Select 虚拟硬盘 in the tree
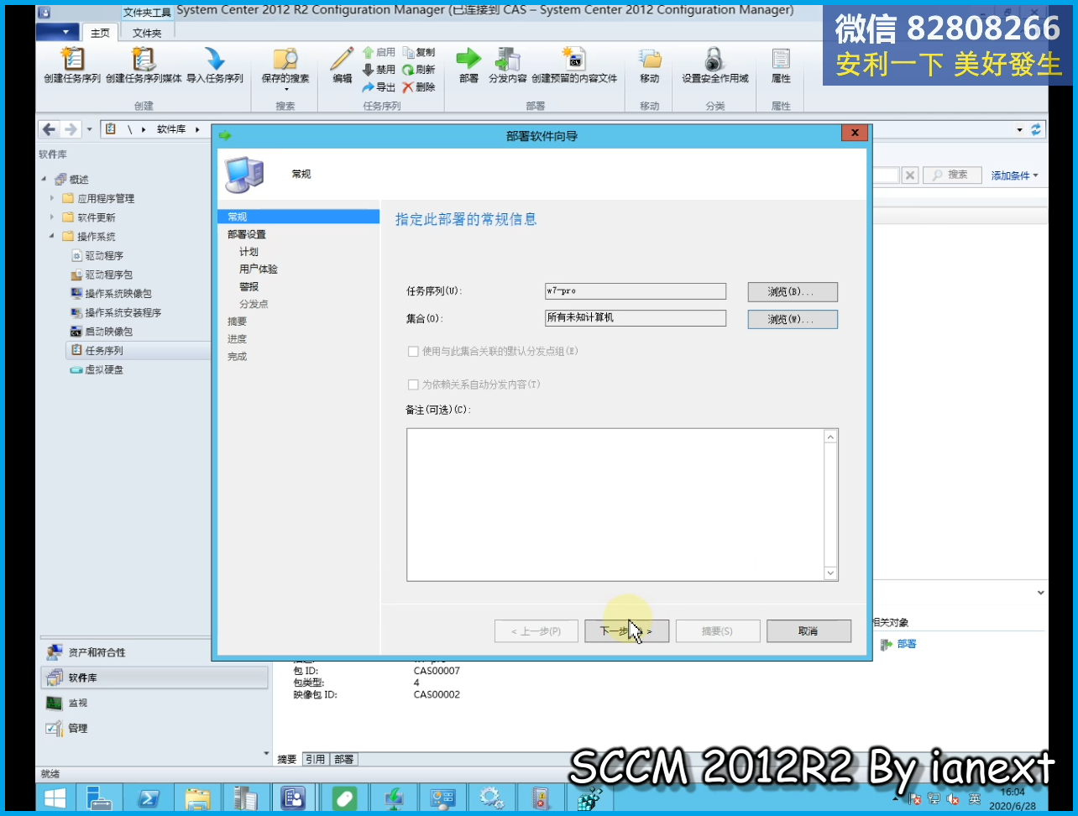 97,369
